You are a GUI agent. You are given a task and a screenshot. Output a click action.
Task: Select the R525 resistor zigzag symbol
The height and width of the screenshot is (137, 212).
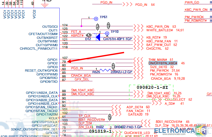105,70
